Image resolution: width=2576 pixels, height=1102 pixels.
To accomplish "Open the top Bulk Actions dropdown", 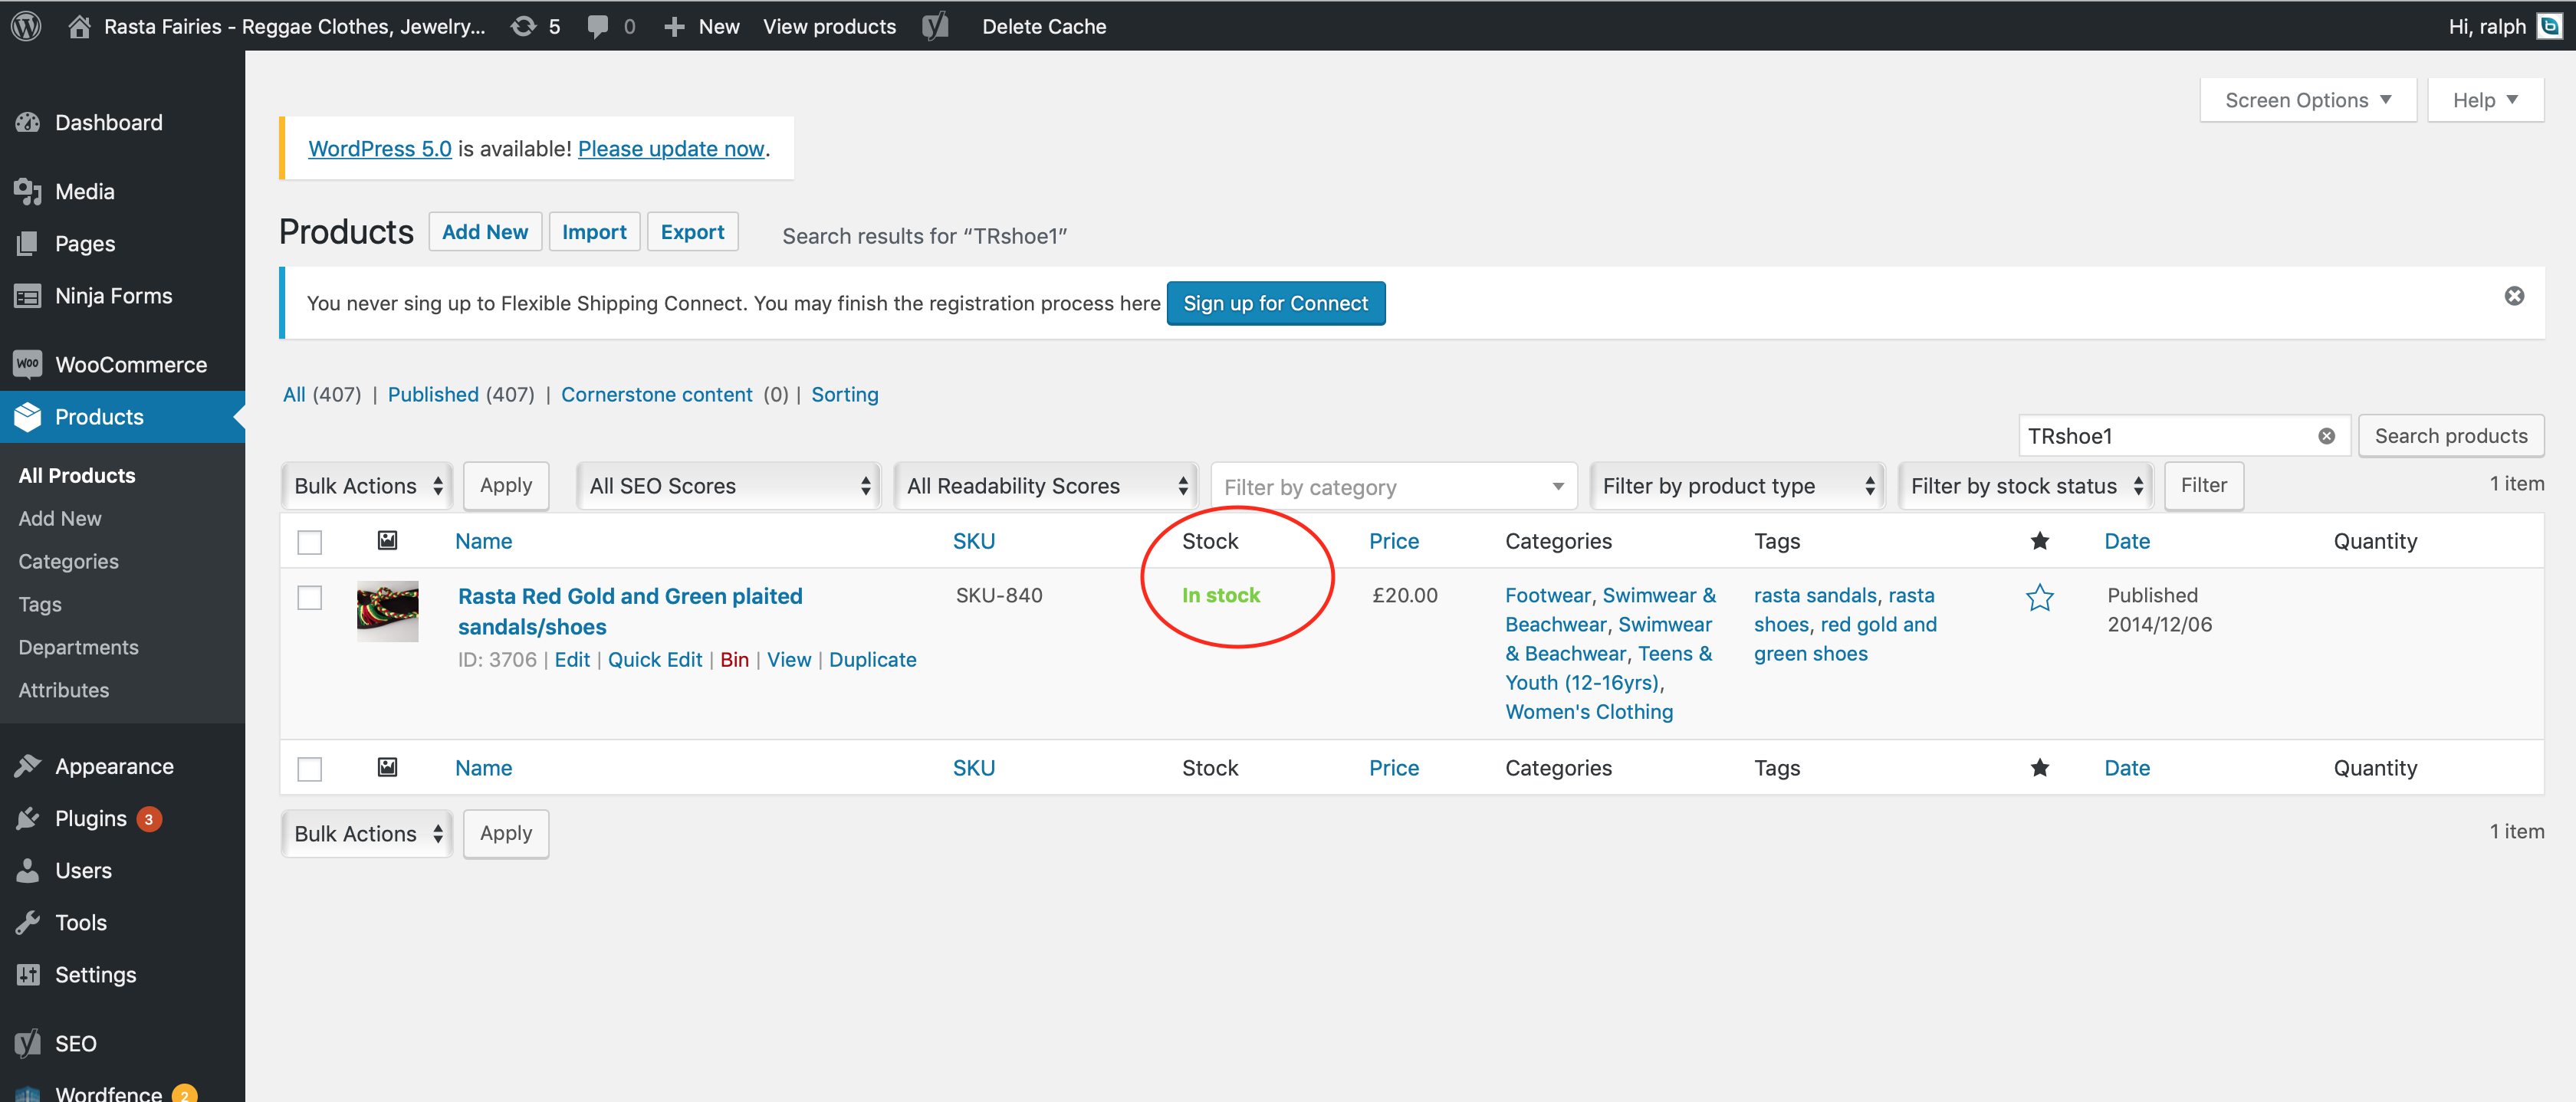I will pyautogui.click(x=367, y=486).
